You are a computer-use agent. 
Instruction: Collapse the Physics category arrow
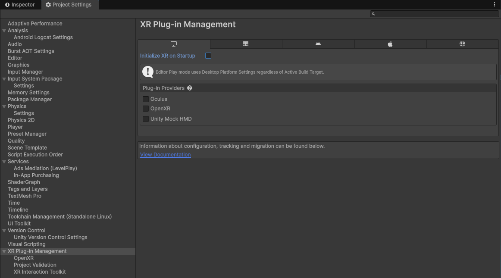(4, 106)
